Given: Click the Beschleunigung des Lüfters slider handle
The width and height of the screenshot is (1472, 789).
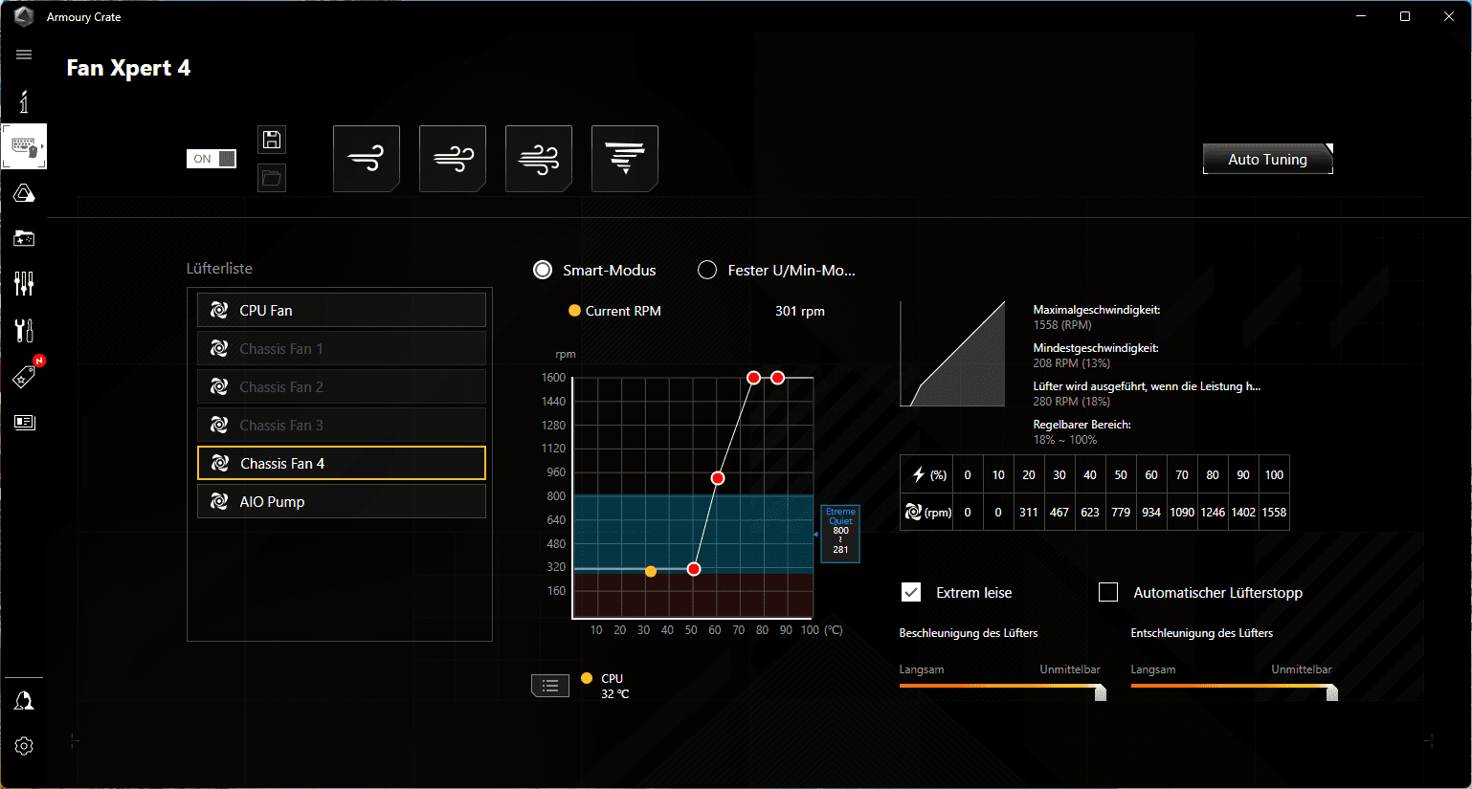Looking at the screenshot, I should coord(1101,692).
